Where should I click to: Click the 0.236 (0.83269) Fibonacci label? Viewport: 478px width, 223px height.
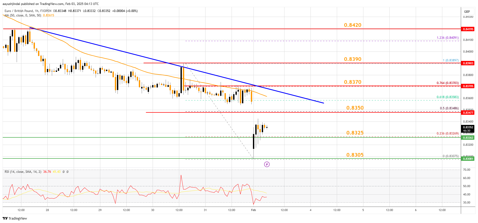point(448,133)
